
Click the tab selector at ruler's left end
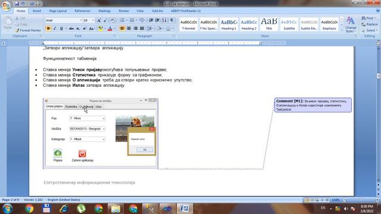(4, 43)
